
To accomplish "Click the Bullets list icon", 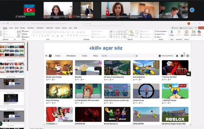I will coord(68,32).
